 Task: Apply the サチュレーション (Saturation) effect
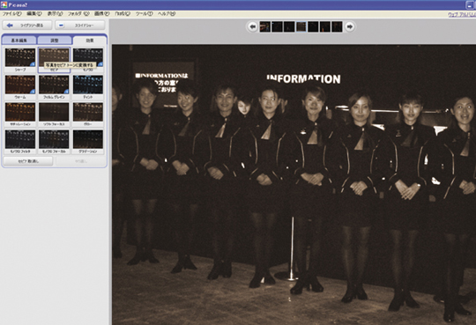coord(20,114)
